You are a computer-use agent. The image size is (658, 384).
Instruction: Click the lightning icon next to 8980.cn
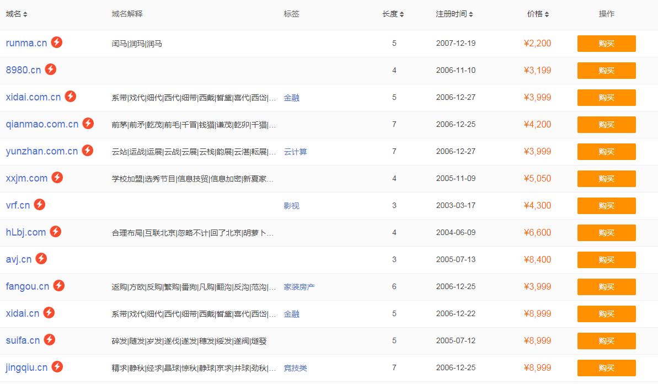50,69
